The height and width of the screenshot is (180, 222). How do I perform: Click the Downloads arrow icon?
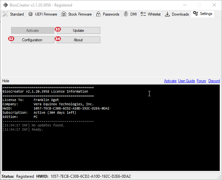167,14
